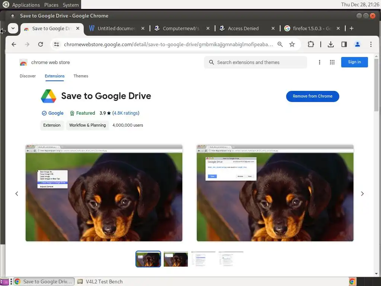The image size is (381, 286).
Task: Open the Discover tab
Action: [28, 76]
